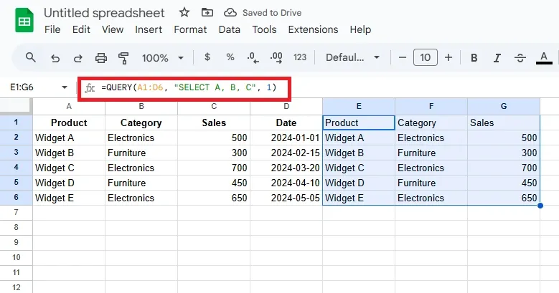Viewport: 559px width, 293px height.
Task: Open the Extensions menu
Action: [x=313, y=29]
